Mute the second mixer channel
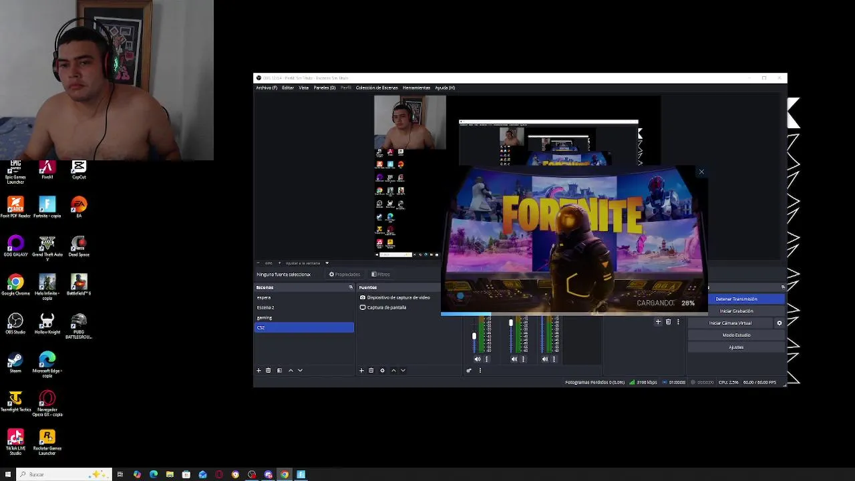The image size is (855, 481). tap(514, 359)
